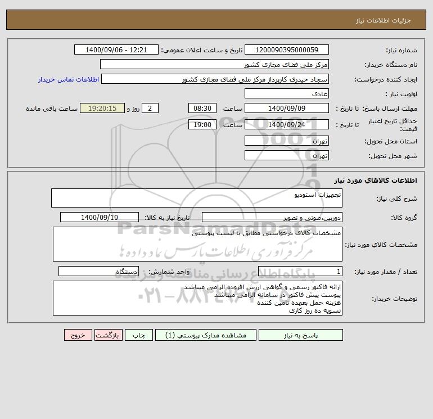Click the 'خروج' exit button
The width and height of the screenshot is (433, 419).
(78, 335)
